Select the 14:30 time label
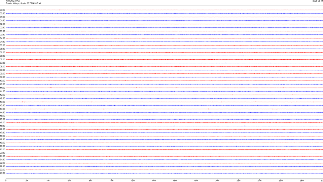 click(2, 113)
